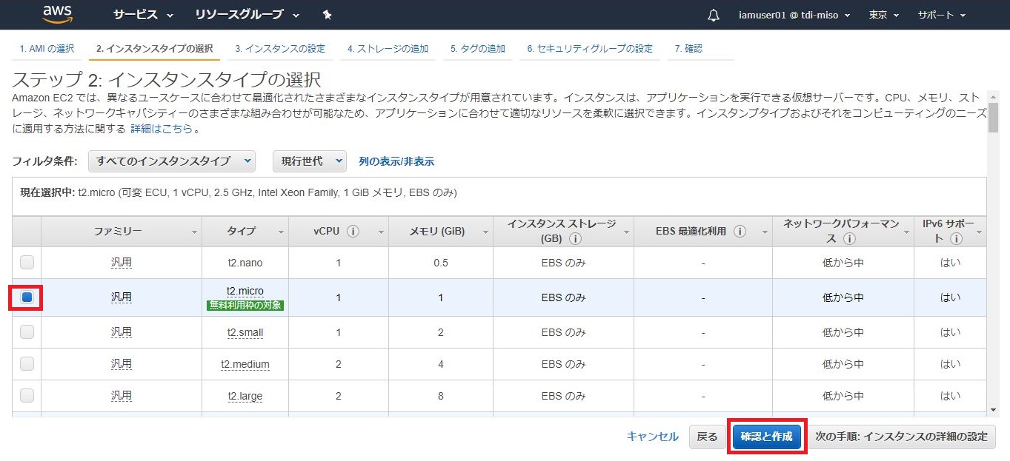Image resolution: width=1010 pixels, height=461 pixels.
Task: Click インスタンス ストレージ column header sort arrow
Action: (x=626, y=232)
